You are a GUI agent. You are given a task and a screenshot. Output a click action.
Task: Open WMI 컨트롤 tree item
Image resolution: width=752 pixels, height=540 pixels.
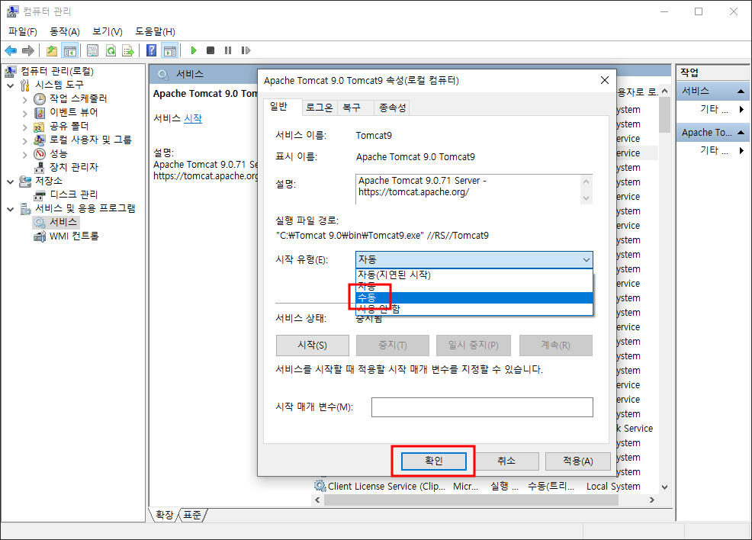click(x=74, y=236)
